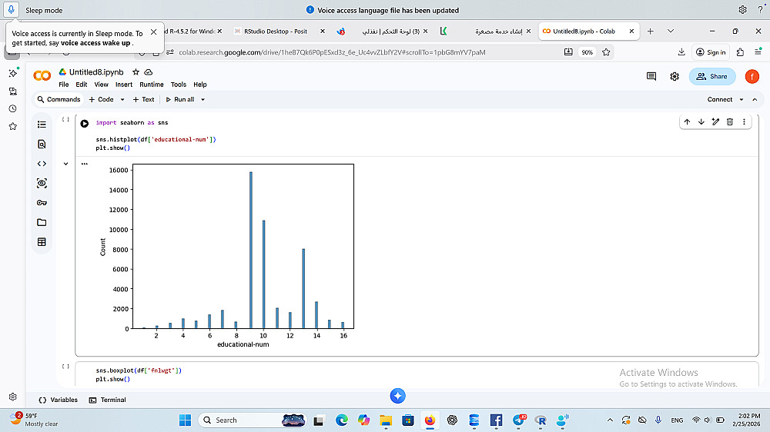Viewport: 770px width, 432px height.
Task: Click the Windows Start button
Action: click(x=185, y=420)
